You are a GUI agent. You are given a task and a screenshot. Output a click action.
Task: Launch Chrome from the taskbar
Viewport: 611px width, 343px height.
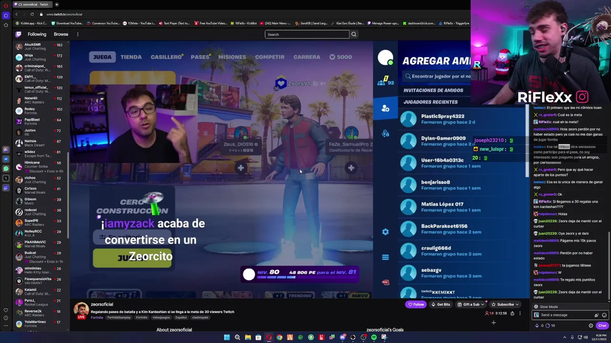point(279,337)
